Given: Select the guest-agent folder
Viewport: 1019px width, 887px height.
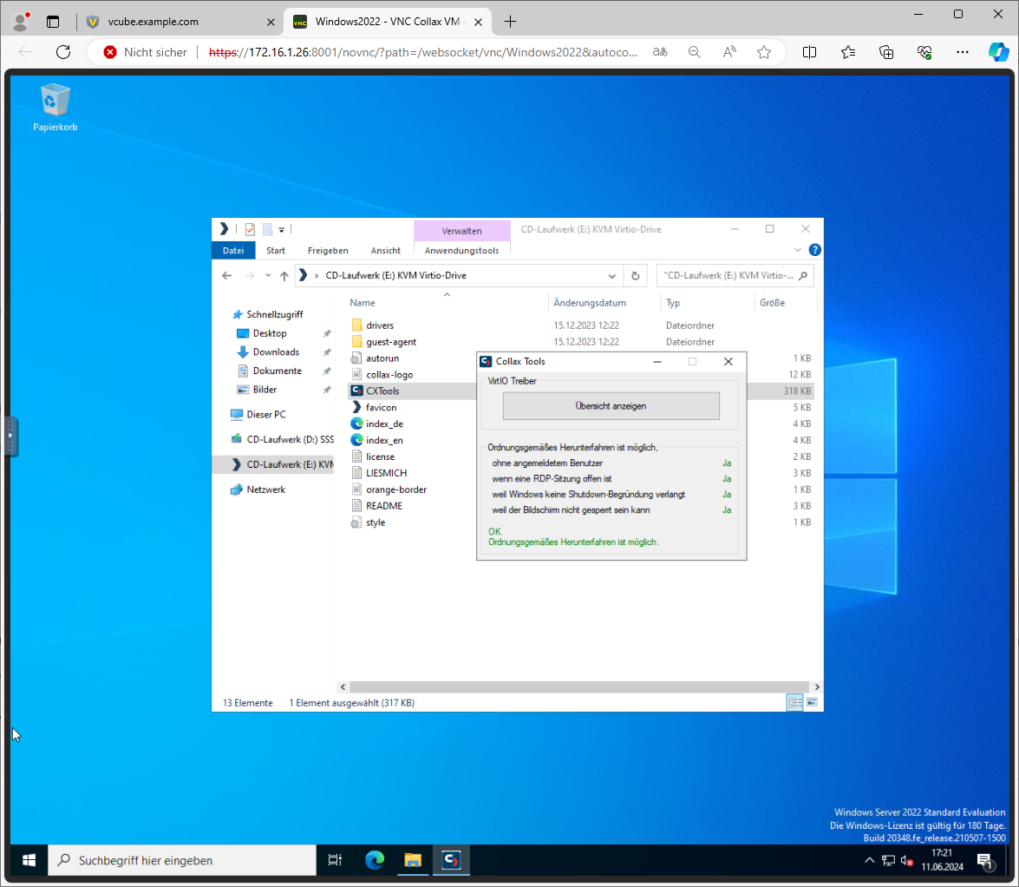Looking at the screenshot, I should point(390,342).
